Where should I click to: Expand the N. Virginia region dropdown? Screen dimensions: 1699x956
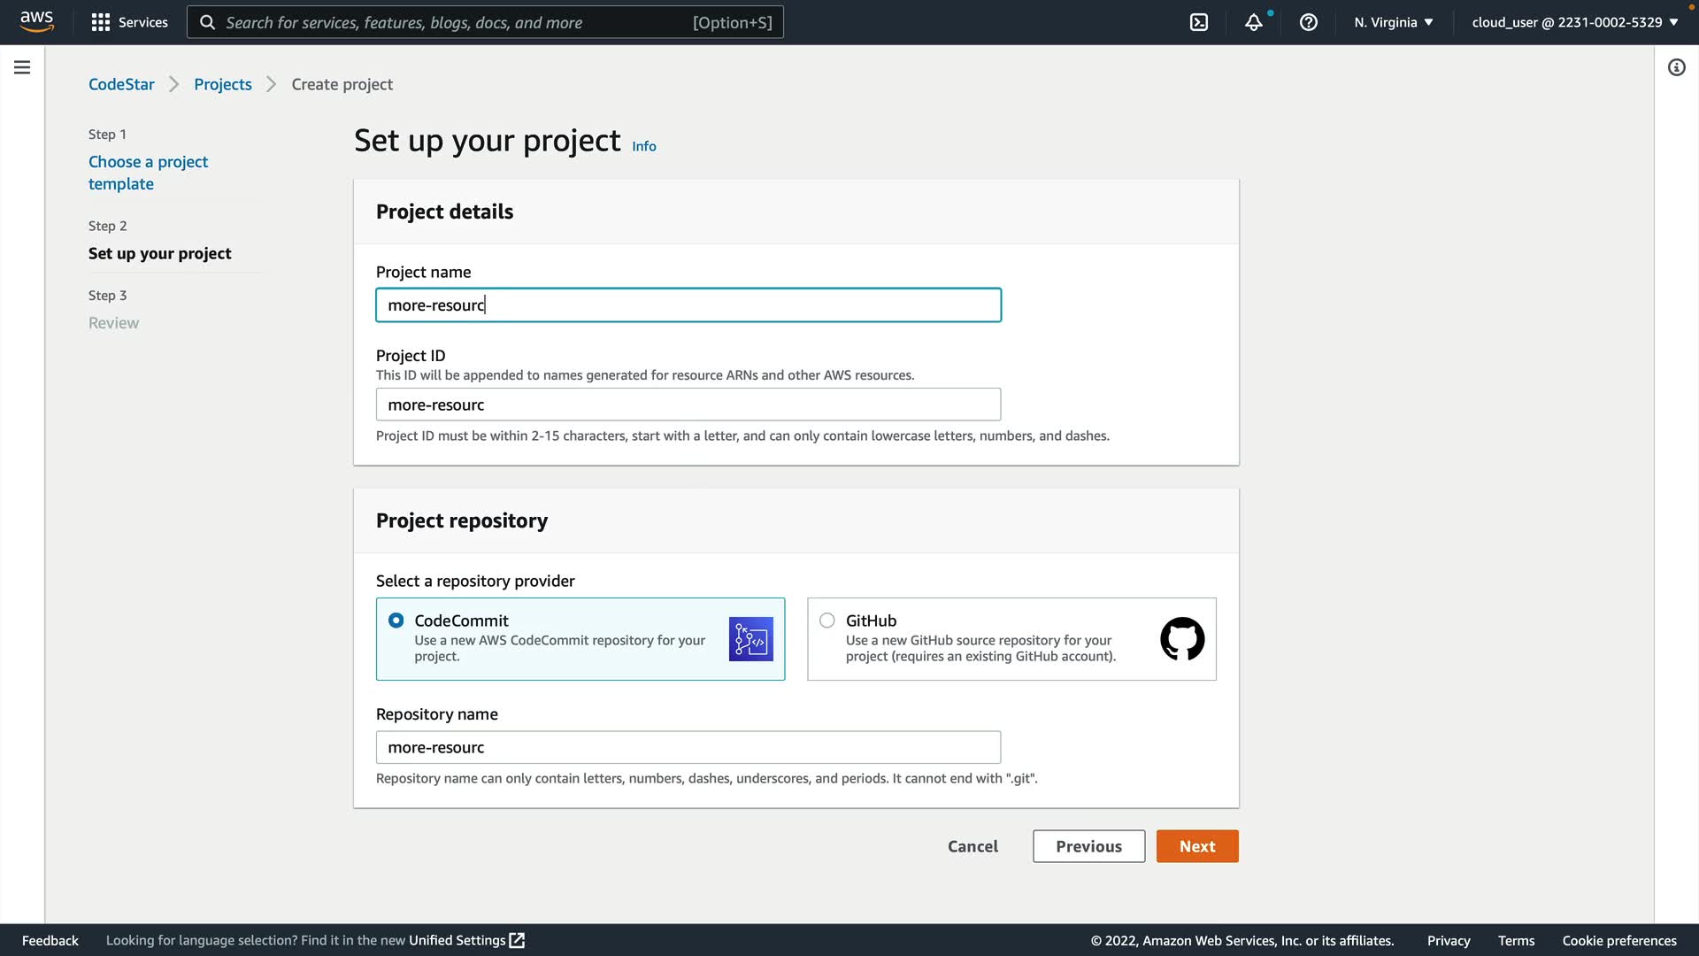[x=1393, y=22]
